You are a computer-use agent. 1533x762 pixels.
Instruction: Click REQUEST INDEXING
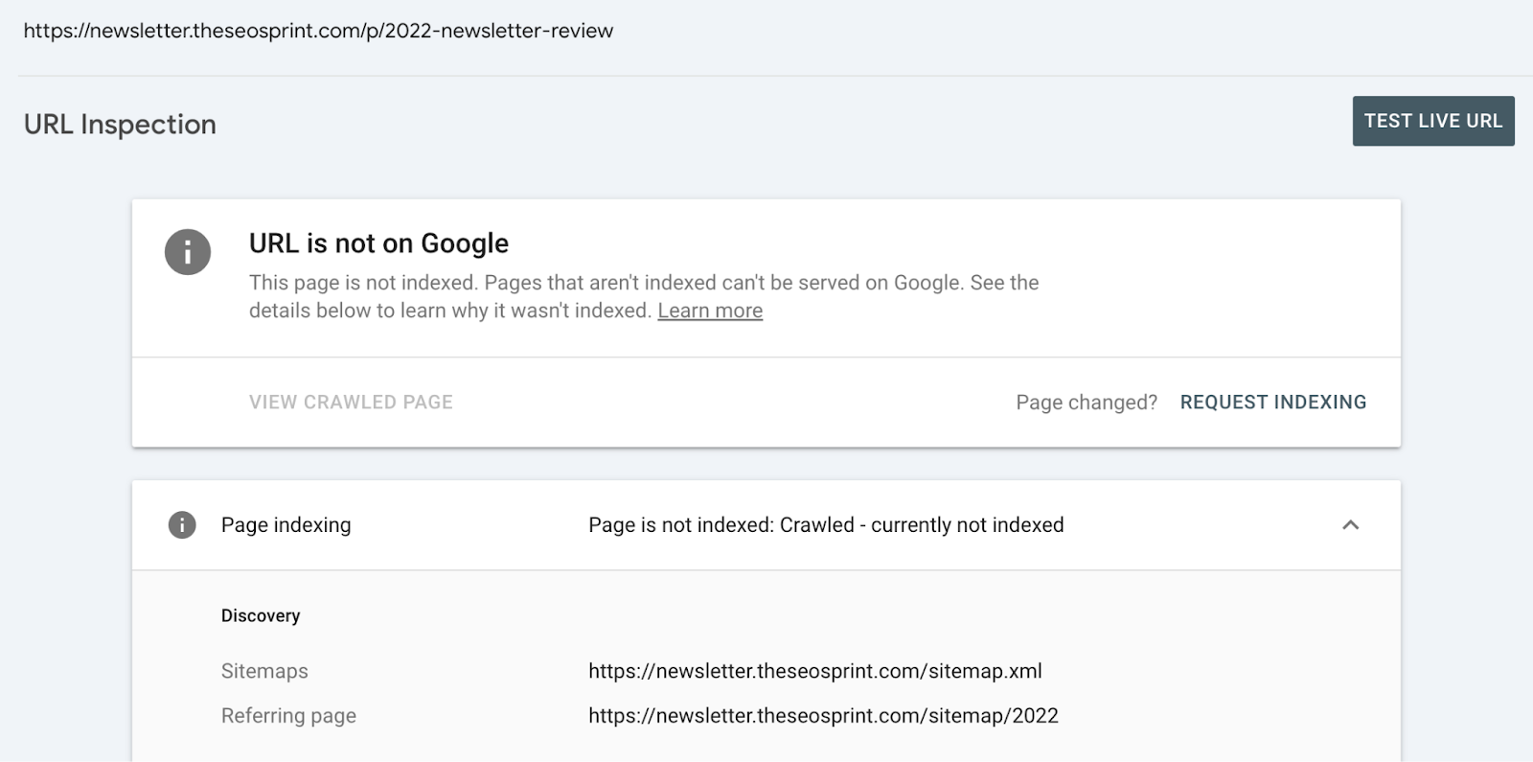coord(1272,403)
